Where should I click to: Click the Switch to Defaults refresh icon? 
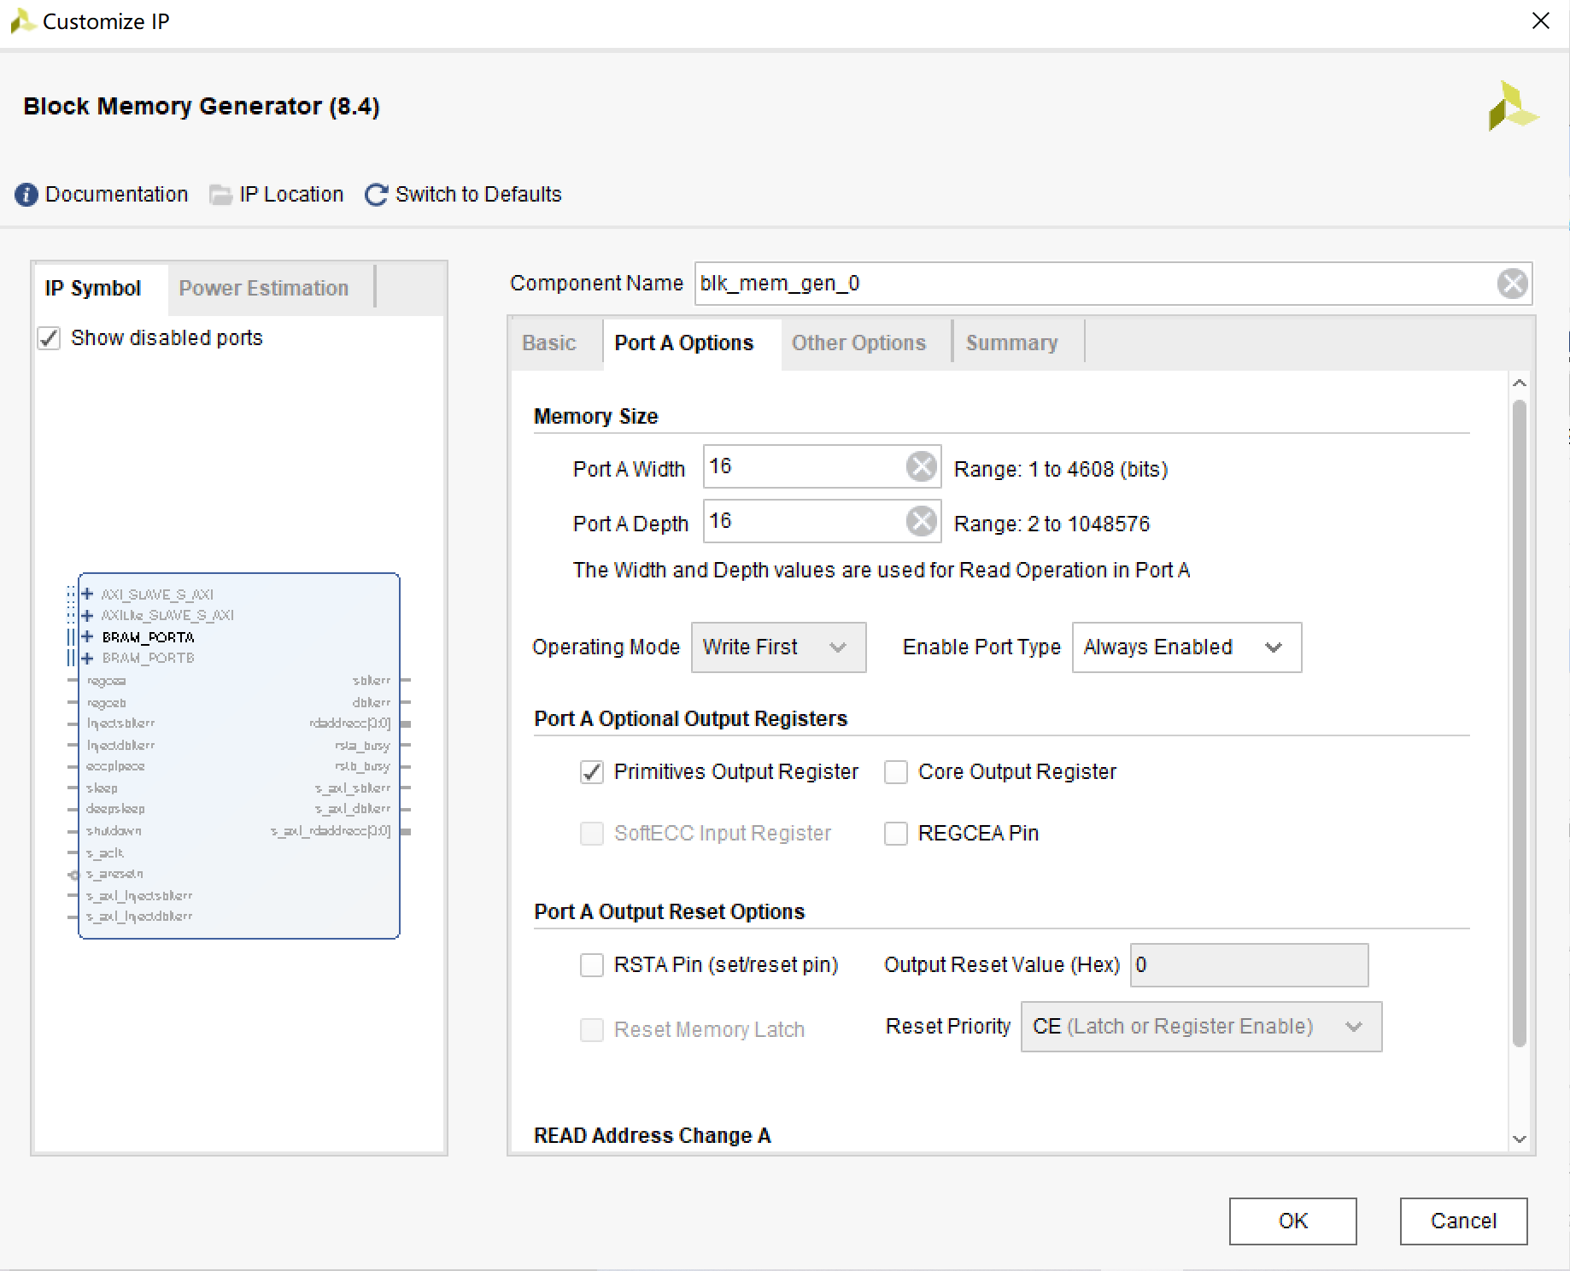pyautogui.click(x=376, y=195)
